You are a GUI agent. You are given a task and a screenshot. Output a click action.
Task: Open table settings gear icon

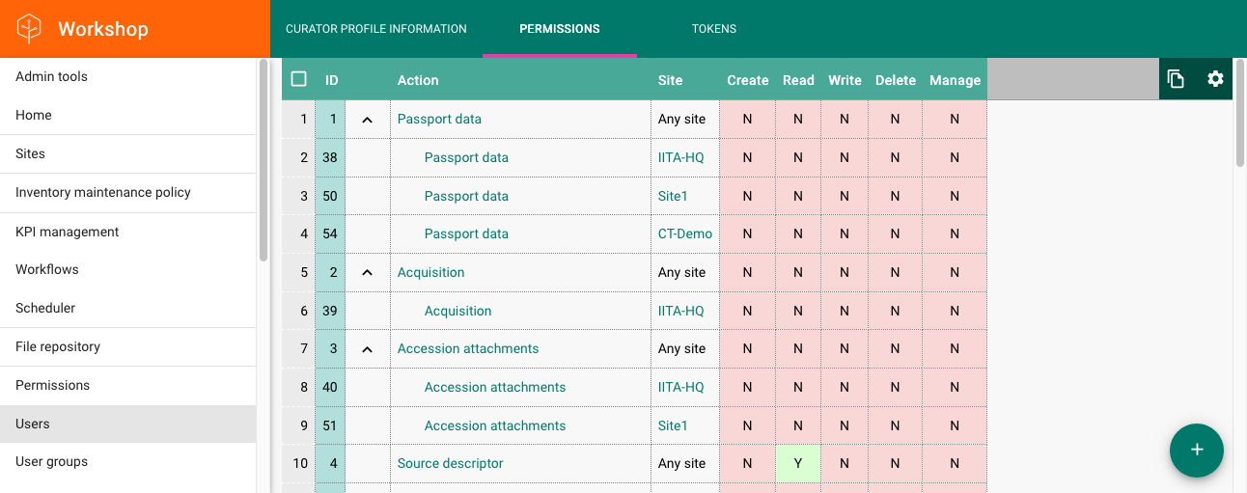[x=1215, y=79]
